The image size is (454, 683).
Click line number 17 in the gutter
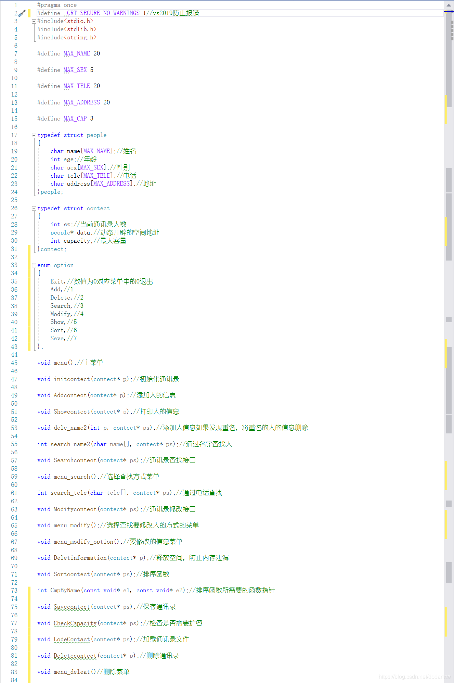[14, 135]
